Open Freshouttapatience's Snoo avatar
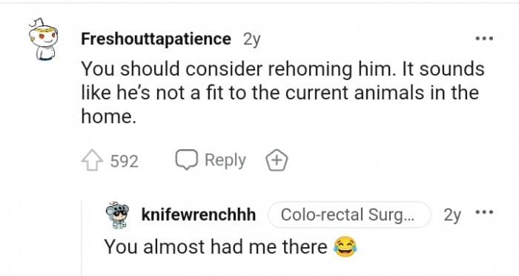 point(43,39)
